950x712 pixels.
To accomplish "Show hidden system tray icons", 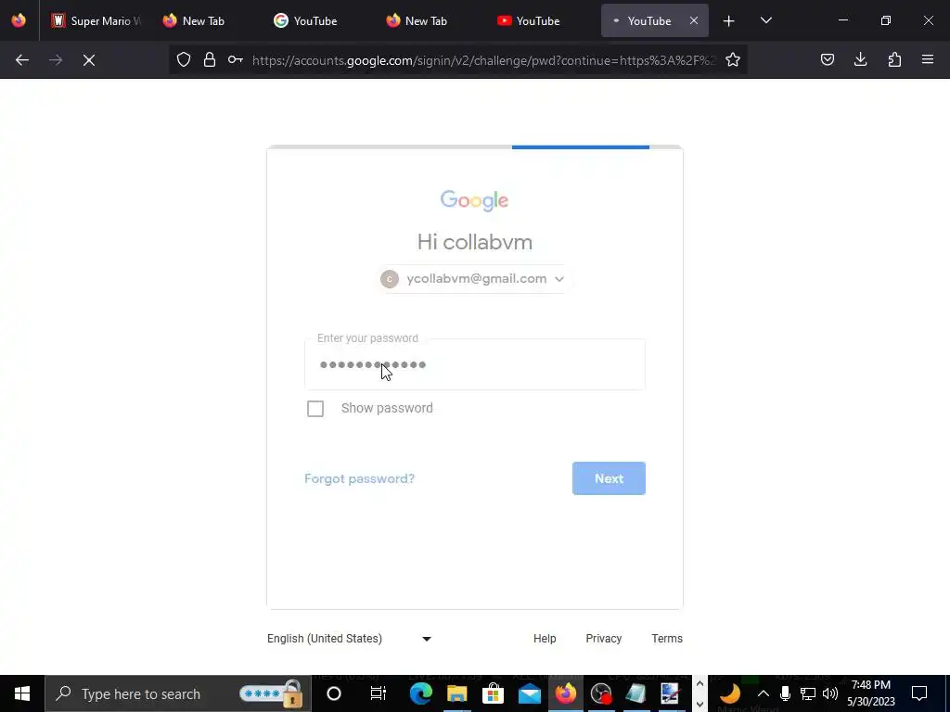I will pos(764,693).
